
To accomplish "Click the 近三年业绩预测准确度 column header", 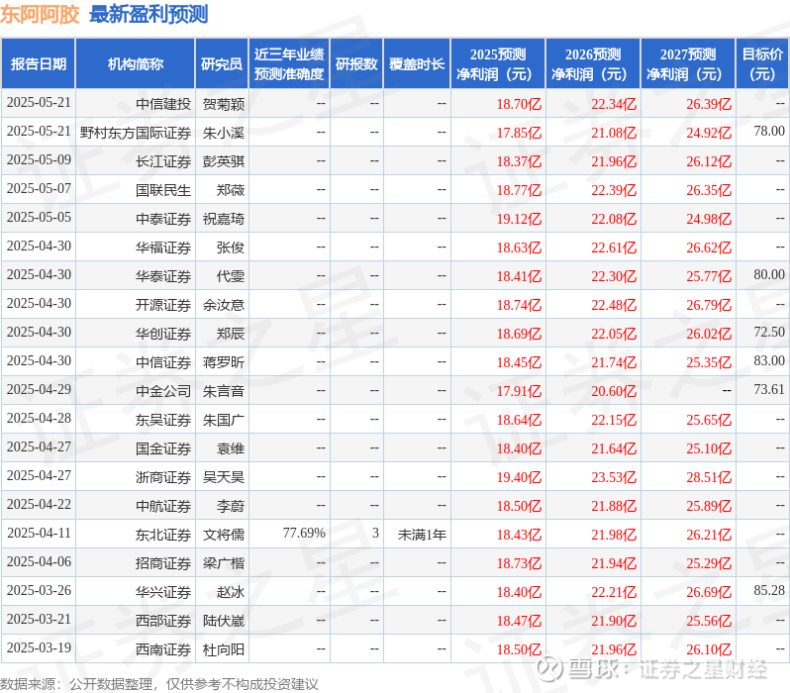I will [x=289, y=64].
